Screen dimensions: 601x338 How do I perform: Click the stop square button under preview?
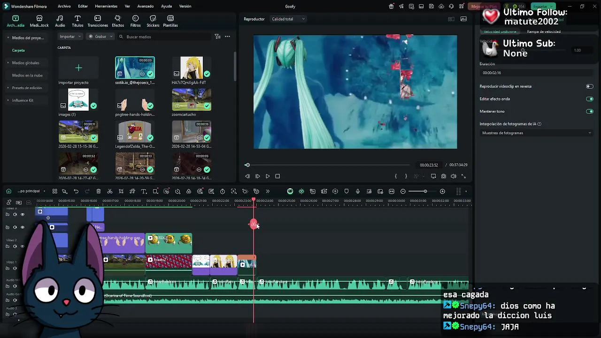tap(277, 176)
